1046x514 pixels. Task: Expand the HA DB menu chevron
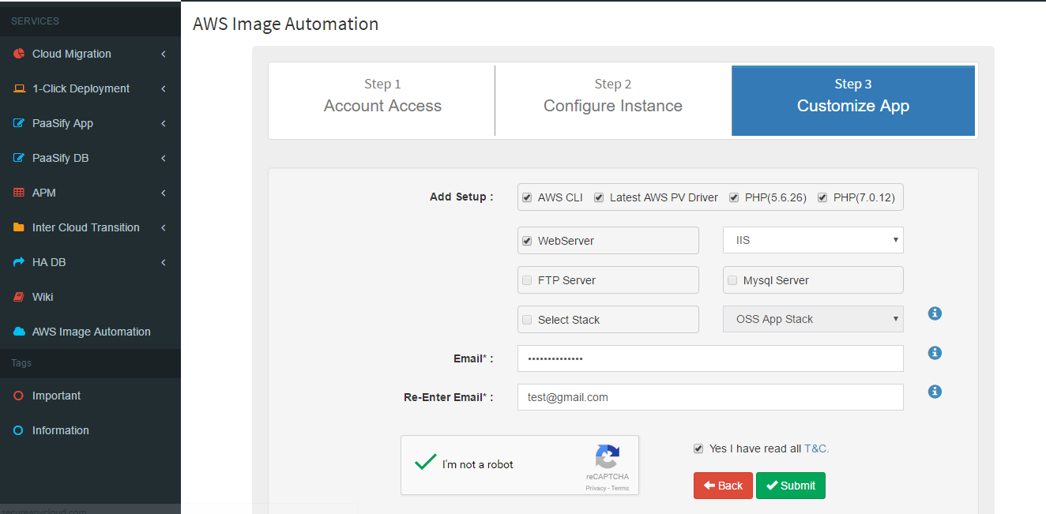tap(163, 262)
